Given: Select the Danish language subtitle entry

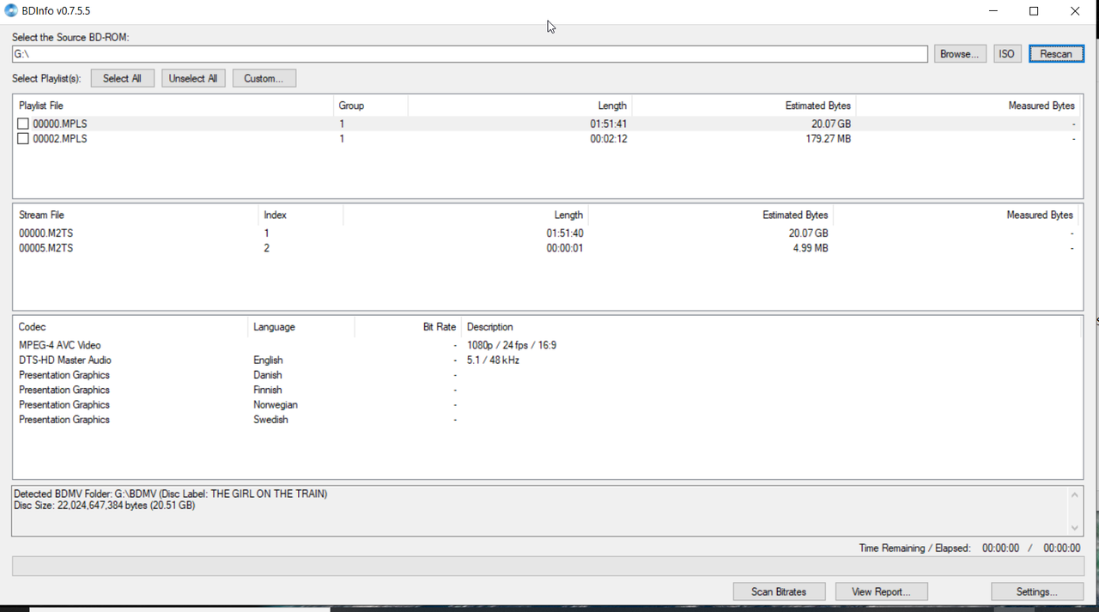Looking at the screenshot, I should pos(267,375).
